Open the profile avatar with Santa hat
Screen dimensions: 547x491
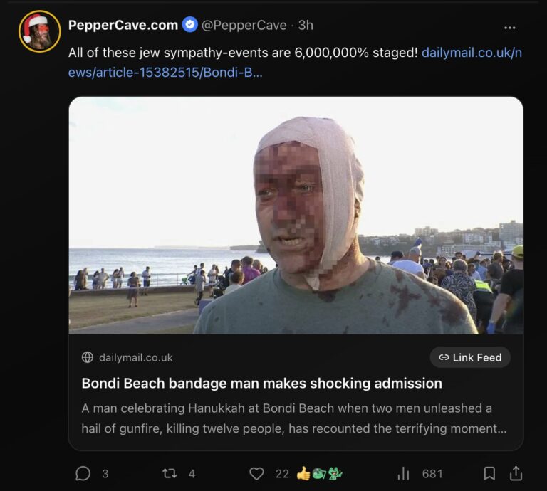point(40,31)
